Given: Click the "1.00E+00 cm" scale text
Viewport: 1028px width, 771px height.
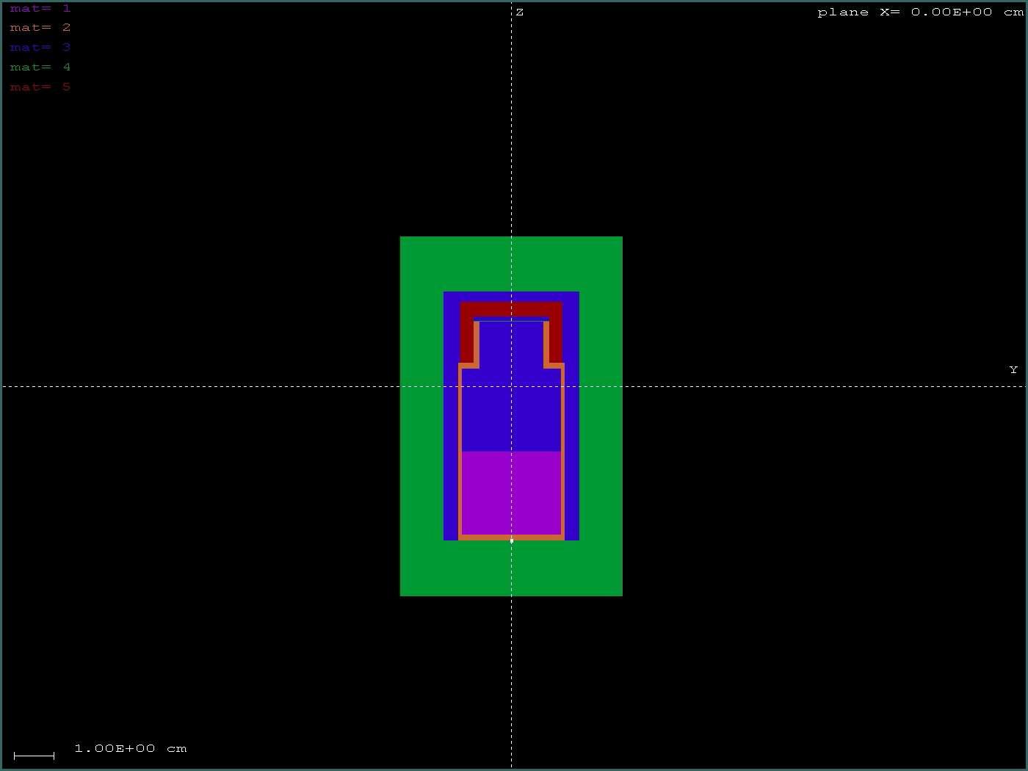Looking at the screenshot, I should coord(131,749).
